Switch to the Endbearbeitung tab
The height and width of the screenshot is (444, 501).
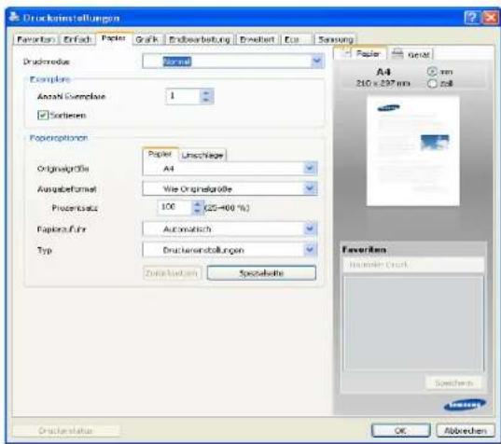(x=200, y=39)
